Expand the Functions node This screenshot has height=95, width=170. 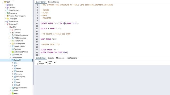[x=10, y=49]
